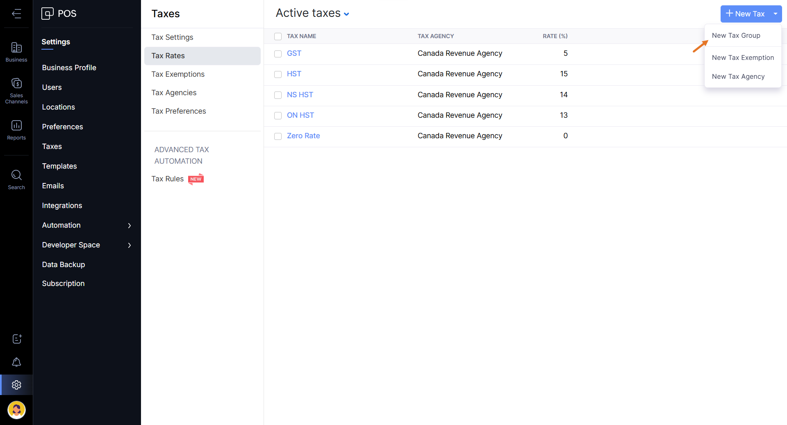Check the select-all checkbox in table header
This screenshot has height=425, width=787.
(278, 37)
